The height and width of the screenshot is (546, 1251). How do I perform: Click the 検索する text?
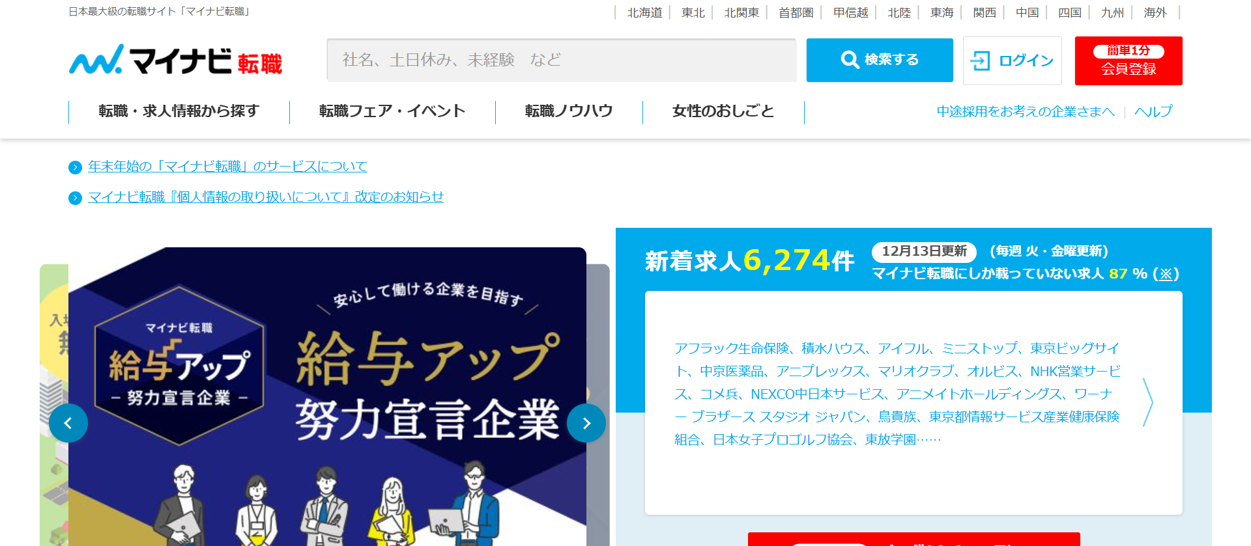tap(891, 60)
